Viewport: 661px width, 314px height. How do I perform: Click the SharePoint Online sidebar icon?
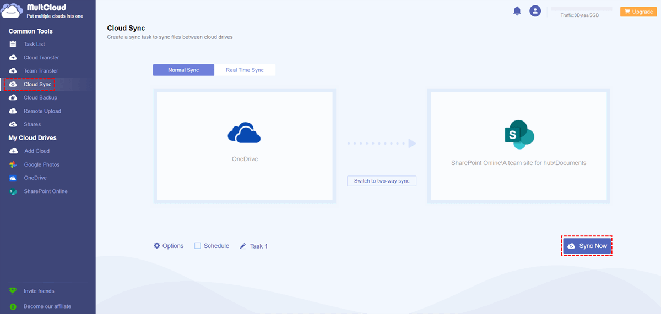pyautogui.click(x=13, y=191)
